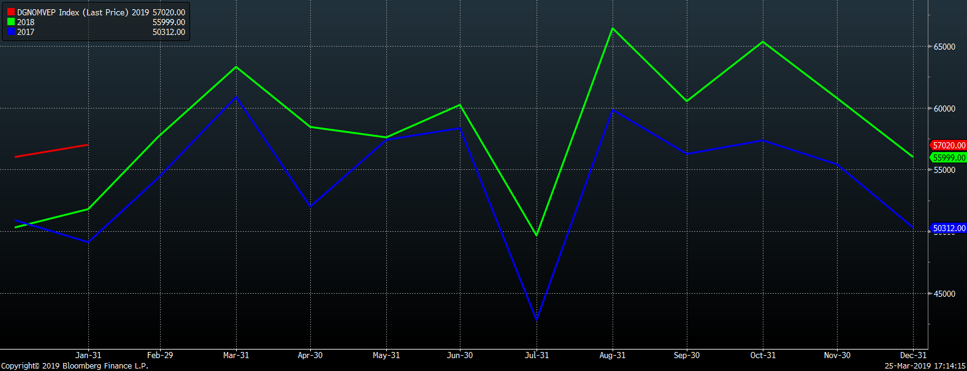Click the green line's peak at Aug-31

click(x=612, y=28)
